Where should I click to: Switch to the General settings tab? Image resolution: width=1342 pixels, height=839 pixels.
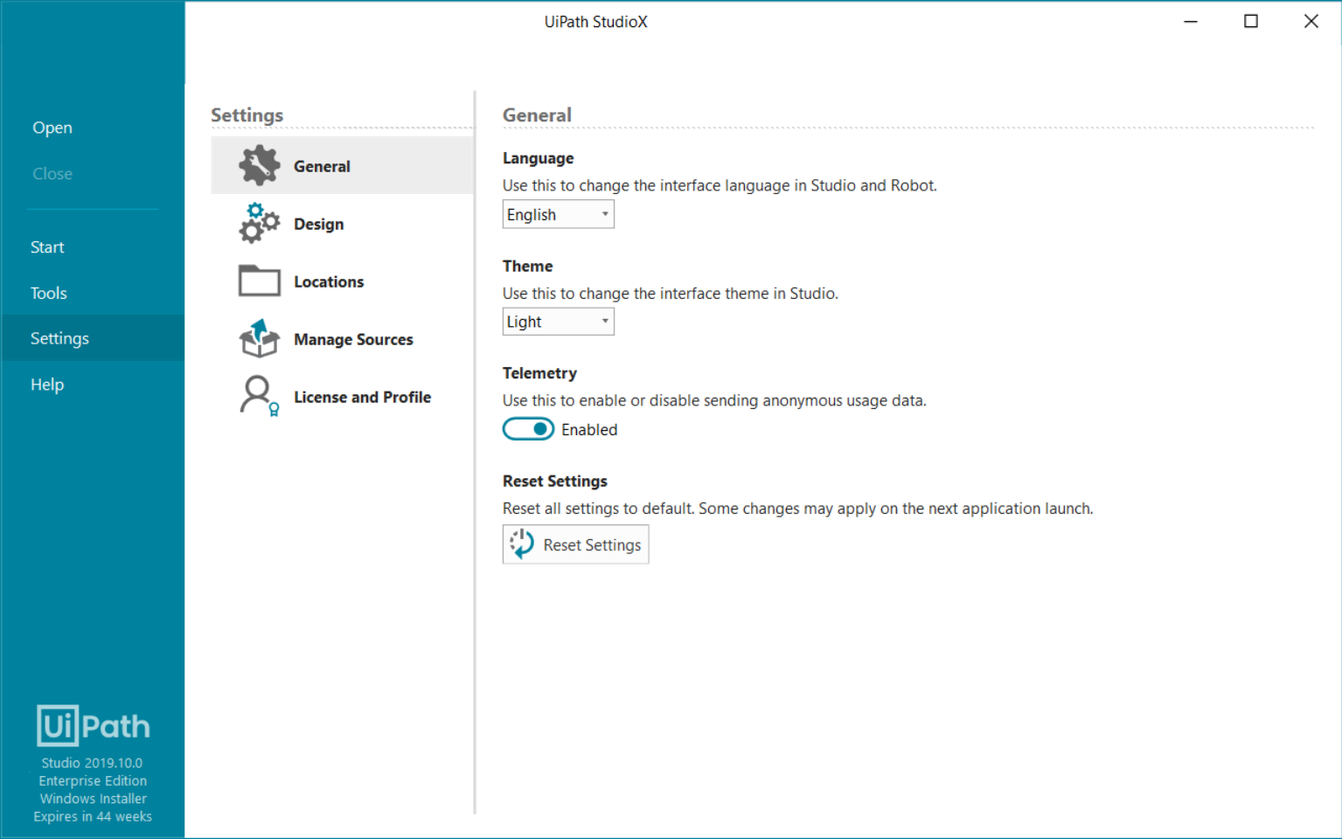pos(342,165)
